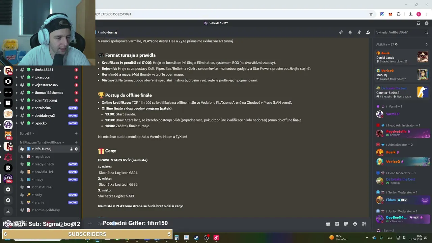
Task: Open the message attachment plus button
Action: [x=90, y=224]
